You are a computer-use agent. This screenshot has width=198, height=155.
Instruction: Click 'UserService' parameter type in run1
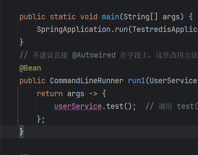(174, 80)
